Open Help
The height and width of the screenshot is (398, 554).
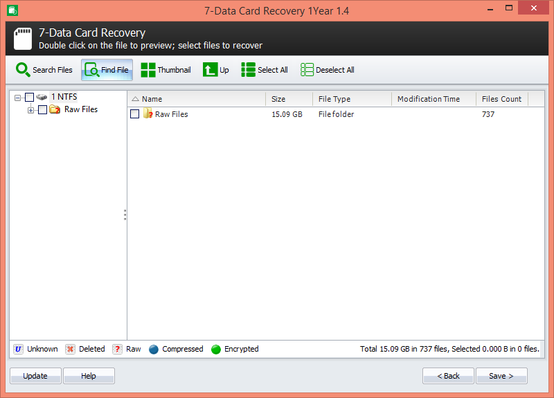point(89,376)
